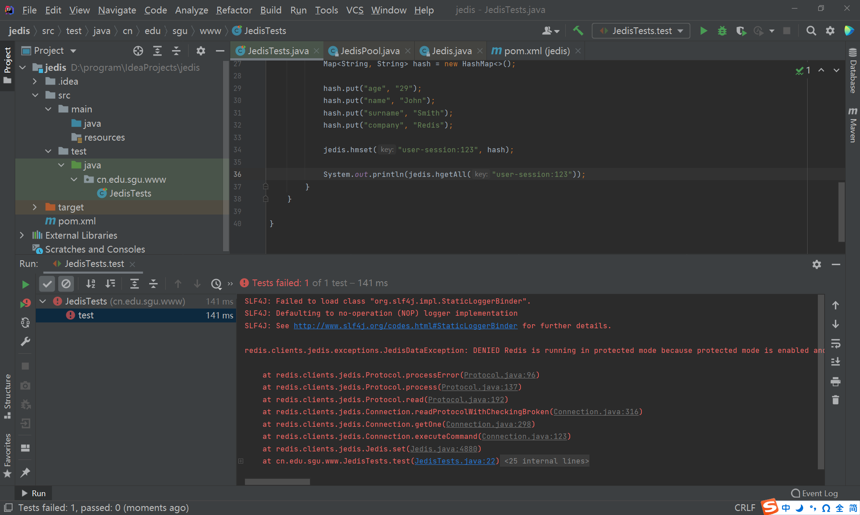
Task: Open JedisTests.test run configuration dropdown
Action: point(641,30)
